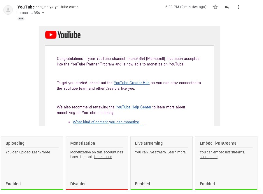Click the Embed live streams card title
Image resolution: width=263 pixels, height=194 pixels.
[x=218, y=143]
